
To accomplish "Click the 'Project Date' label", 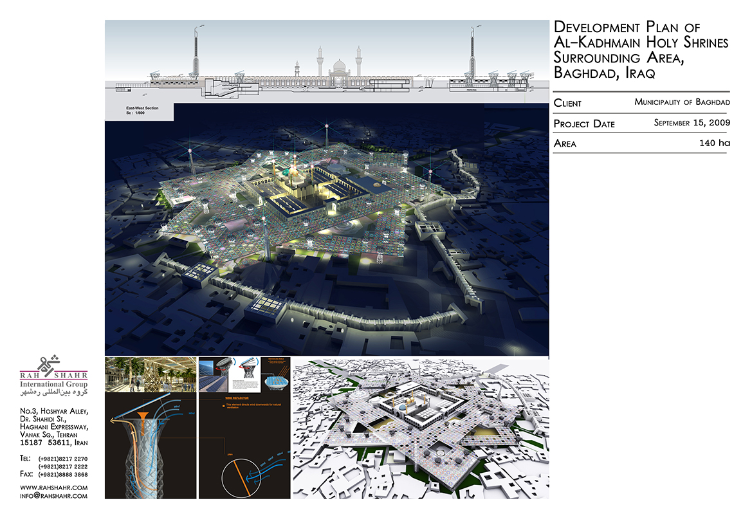I will click(584, 124).
